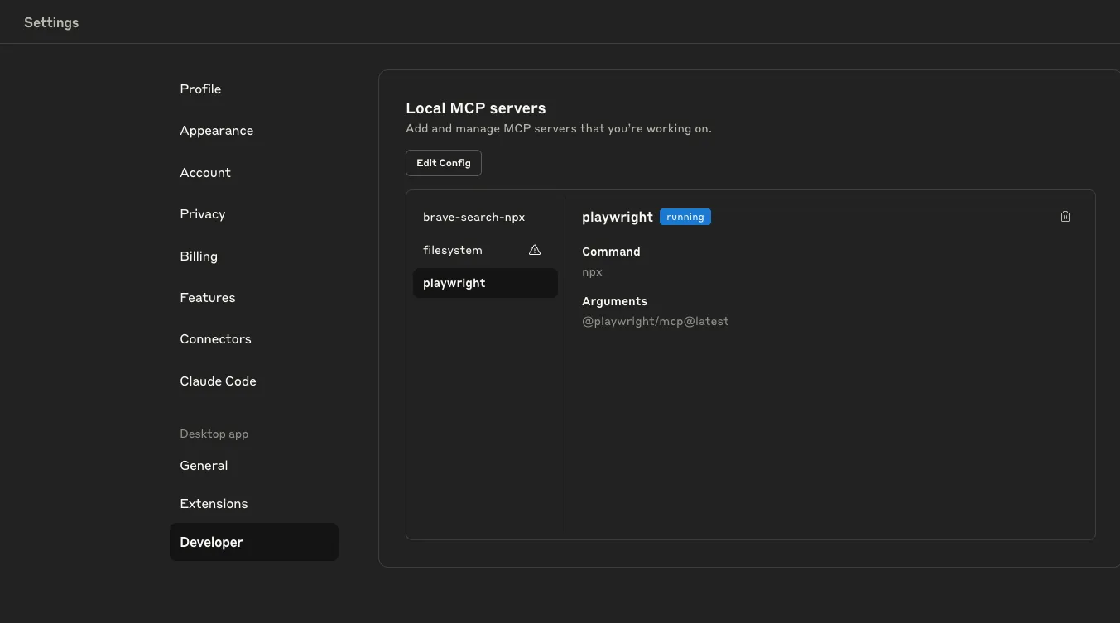Open General under Desktop app
The width and height of the screenshot is (1120, 623).
(x=204, y=466)
